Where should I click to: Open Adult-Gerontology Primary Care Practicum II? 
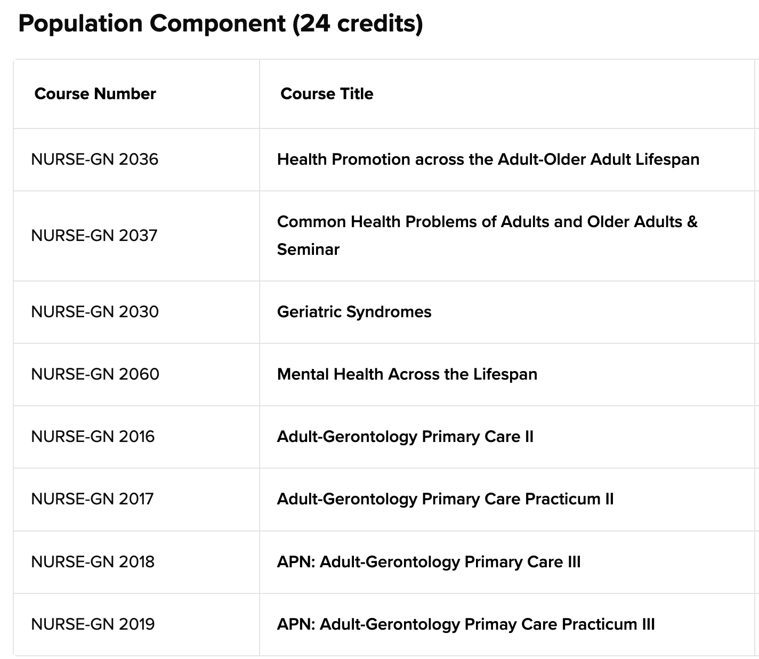coord(446,499)
